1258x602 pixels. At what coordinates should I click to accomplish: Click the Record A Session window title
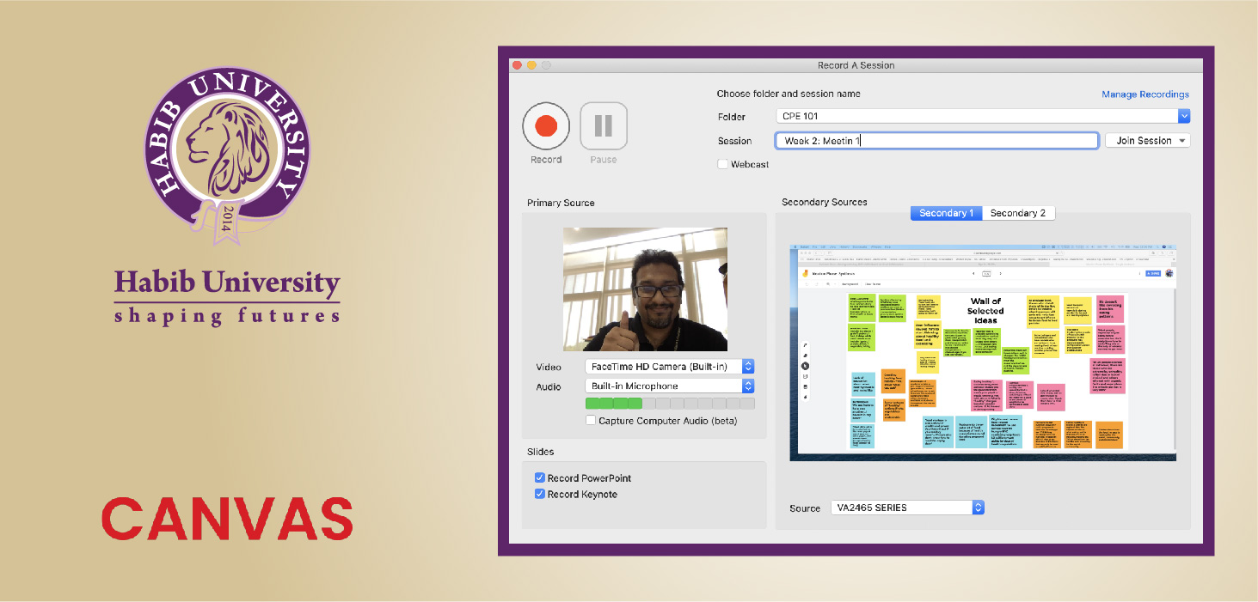click(x=856, y=65)
